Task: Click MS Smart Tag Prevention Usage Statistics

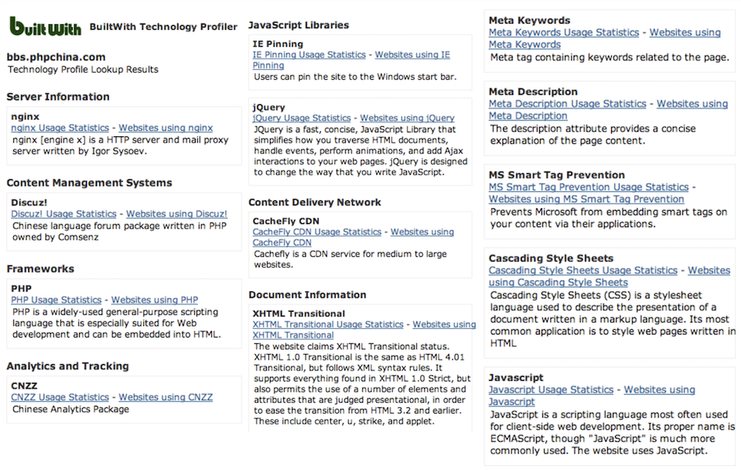Action: [588, 187]
